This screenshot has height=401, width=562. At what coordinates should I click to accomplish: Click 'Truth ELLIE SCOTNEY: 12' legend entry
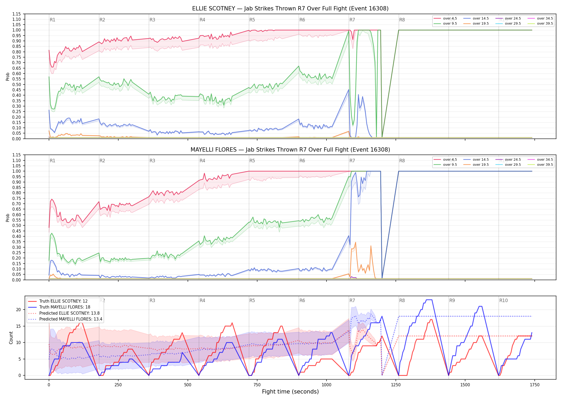click(x=58, y=301)
